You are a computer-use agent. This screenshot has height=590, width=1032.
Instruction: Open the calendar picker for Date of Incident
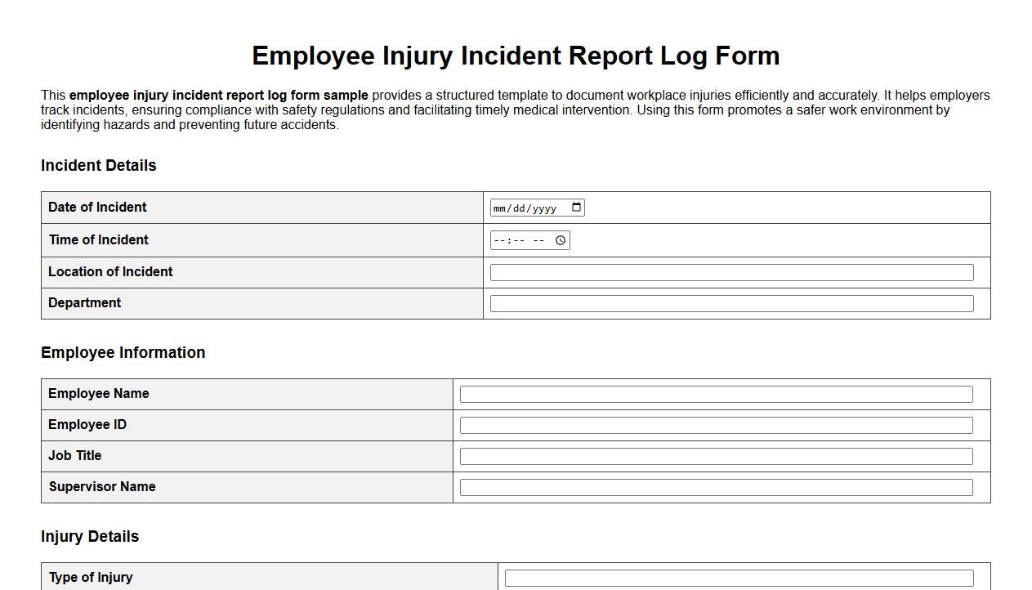[x=577, y=208]
